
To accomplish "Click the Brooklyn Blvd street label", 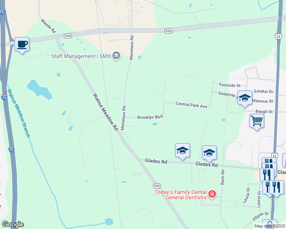I will click(x=150, y=117).
